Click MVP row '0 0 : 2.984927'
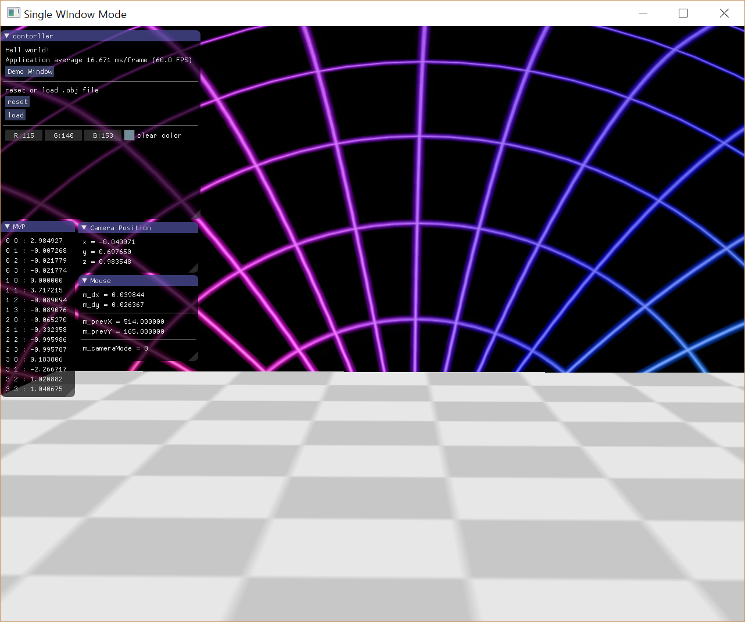The height and width of the screenshot is (622, 745). click(34, 241)
